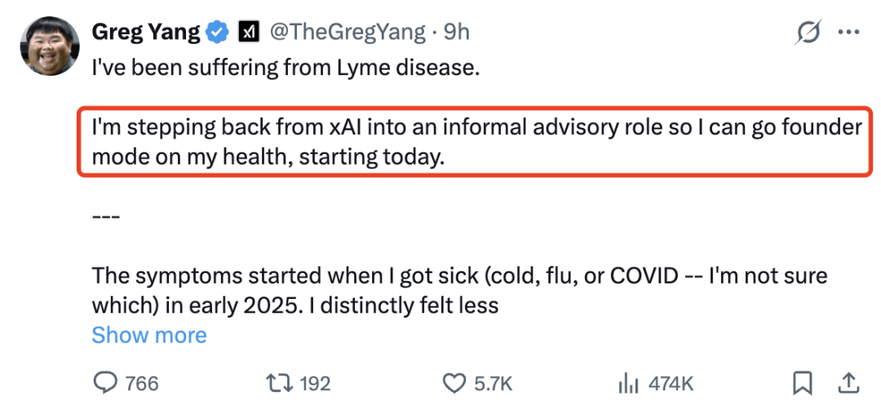Viewport: 881px width, 409px height.
Task: Click the 474K views count
Action: 671,382
